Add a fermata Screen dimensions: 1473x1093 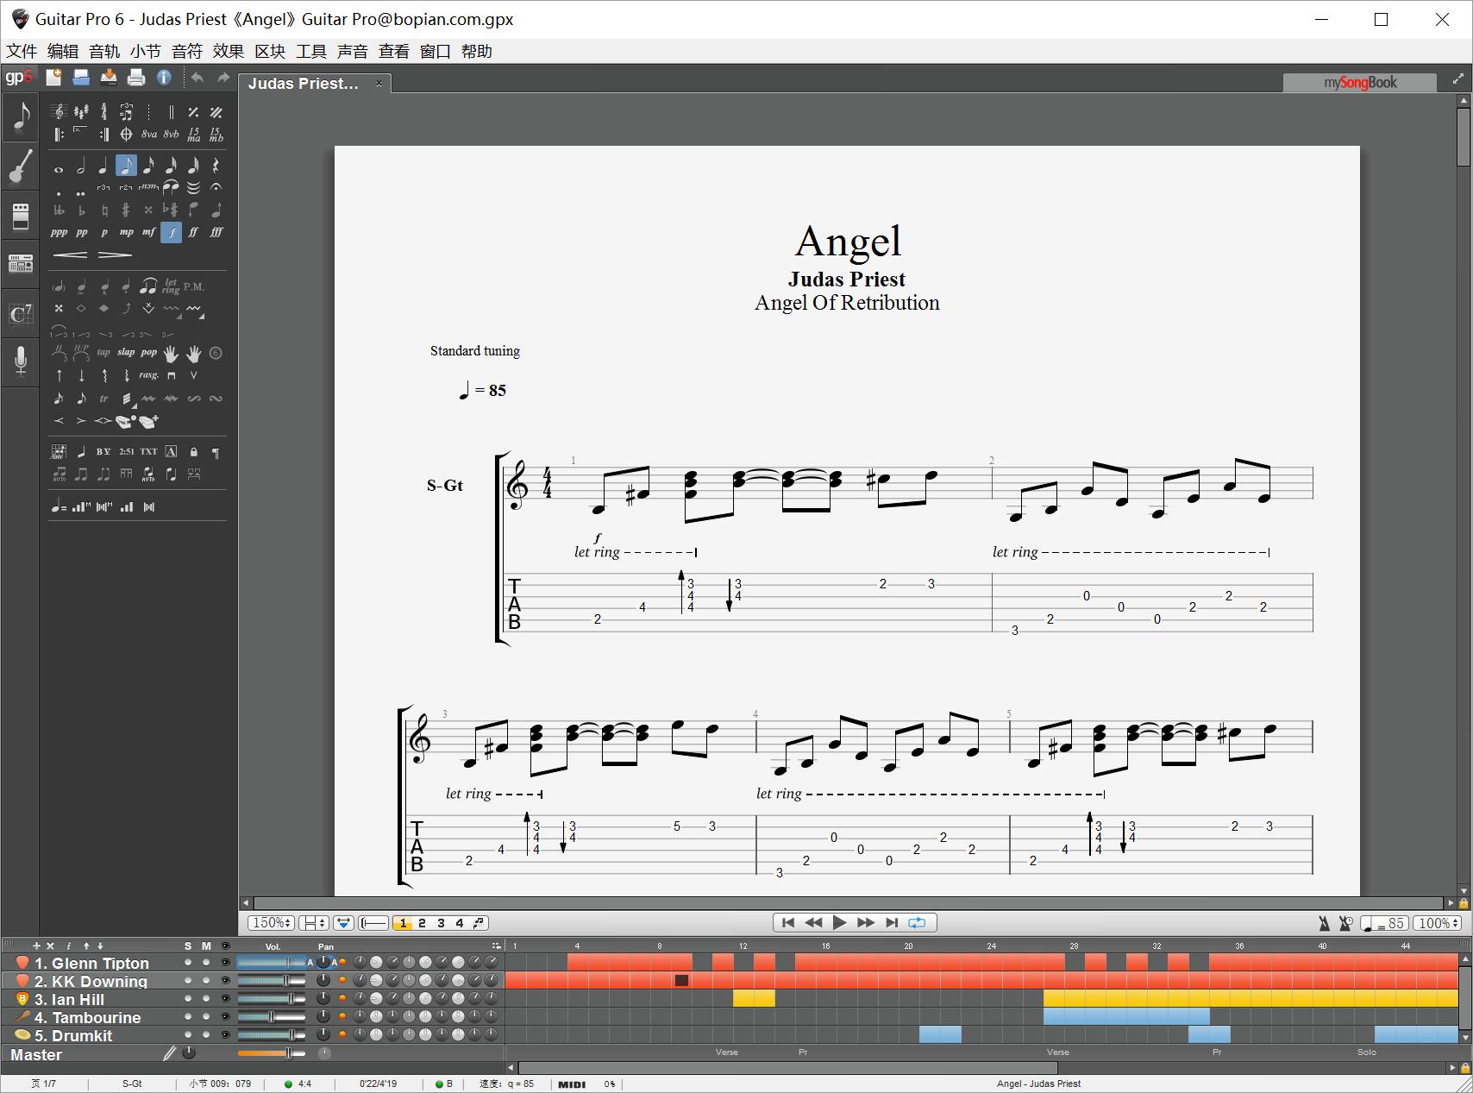point(216,187)
